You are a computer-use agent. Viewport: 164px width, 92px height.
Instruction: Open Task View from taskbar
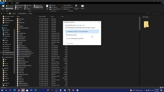[10, 90]
